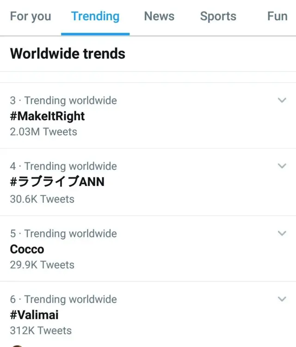Screen dimensions: 296x347
Task: Open the #Valimai hashtag trend
Action: 34,315
